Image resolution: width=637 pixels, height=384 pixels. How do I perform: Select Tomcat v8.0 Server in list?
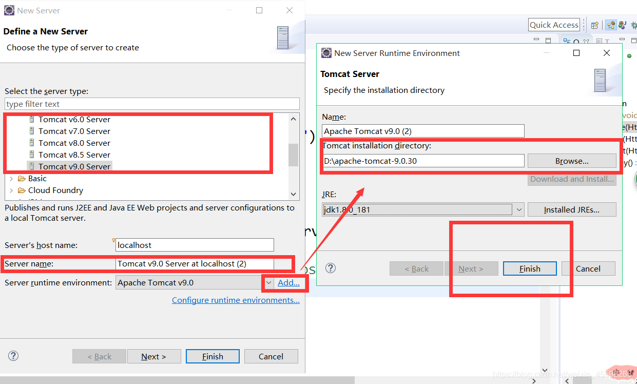click(74, 143)
